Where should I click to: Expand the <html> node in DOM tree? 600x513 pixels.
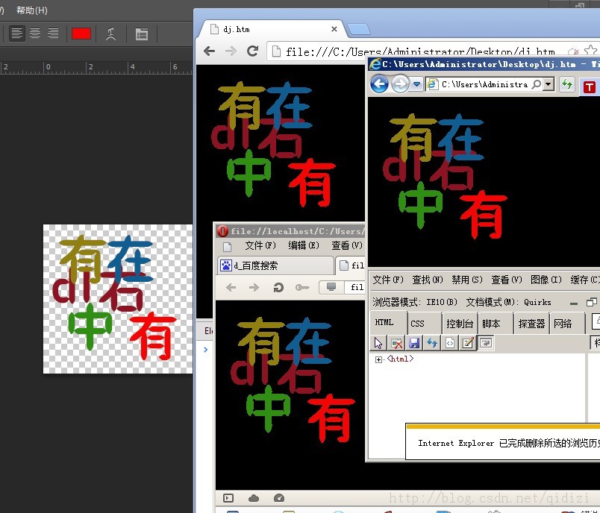378,359
